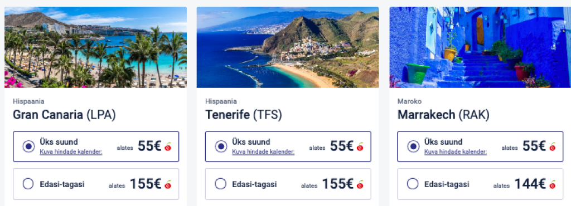The width and height of the screenshot is (571, 206).
Task: Click cherry icon beside Marrakech 144€ price
Action: click(553, 184)
